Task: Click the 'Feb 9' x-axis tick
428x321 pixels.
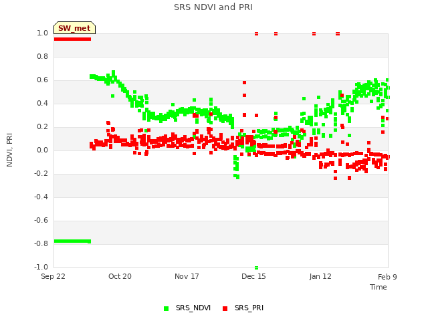Action: click(387, 277)
